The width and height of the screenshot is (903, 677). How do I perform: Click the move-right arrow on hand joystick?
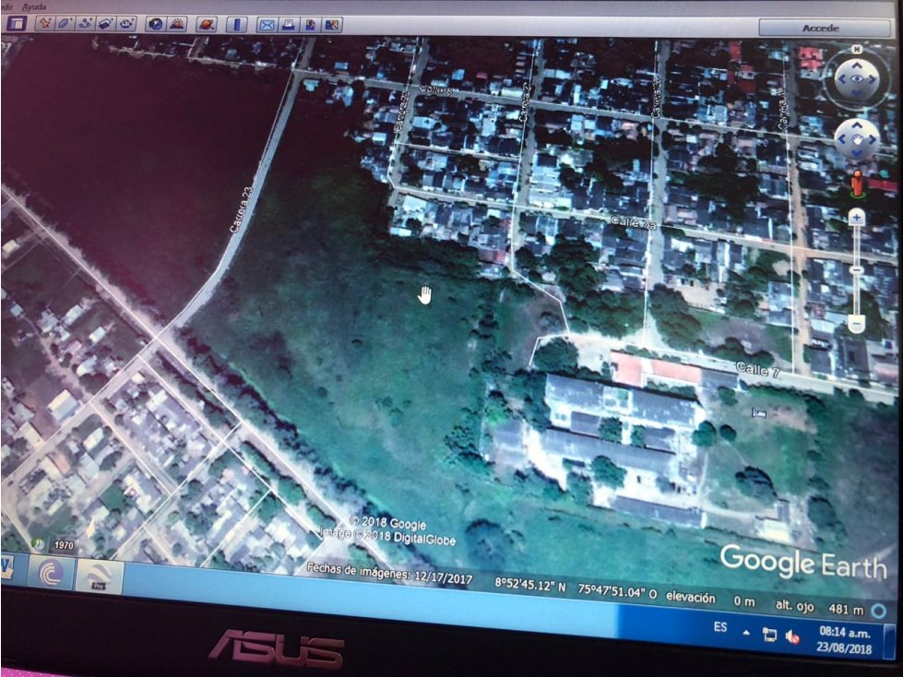click(x=872, y=138)
